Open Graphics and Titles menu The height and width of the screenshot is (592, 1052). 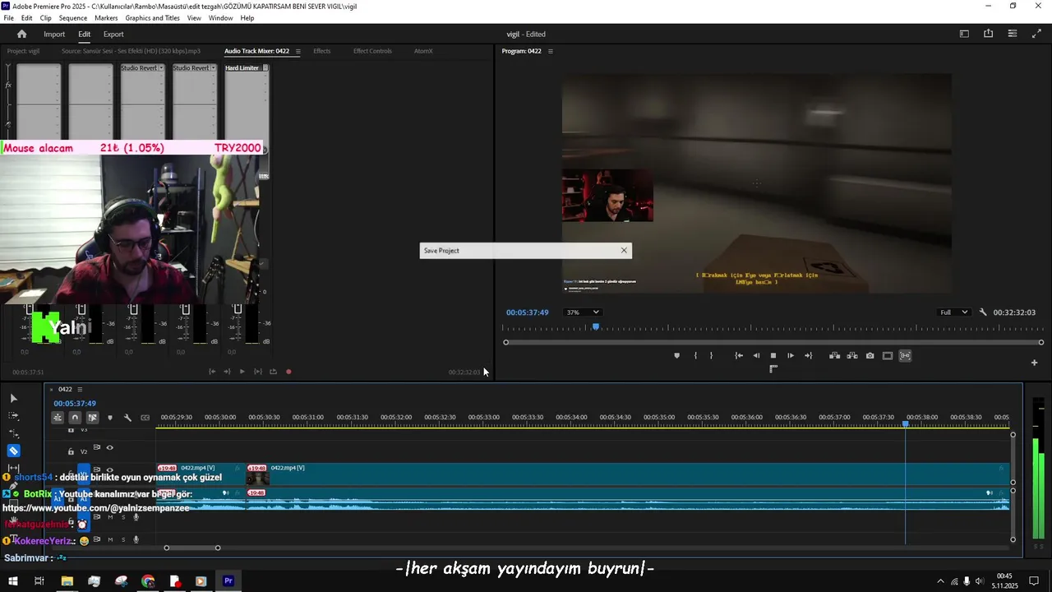pos(153,18)
